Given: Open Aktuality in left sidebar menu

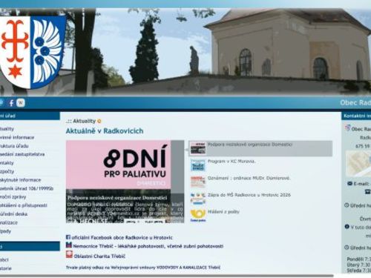Looking at the screenshot, I should tap(7, 129).
